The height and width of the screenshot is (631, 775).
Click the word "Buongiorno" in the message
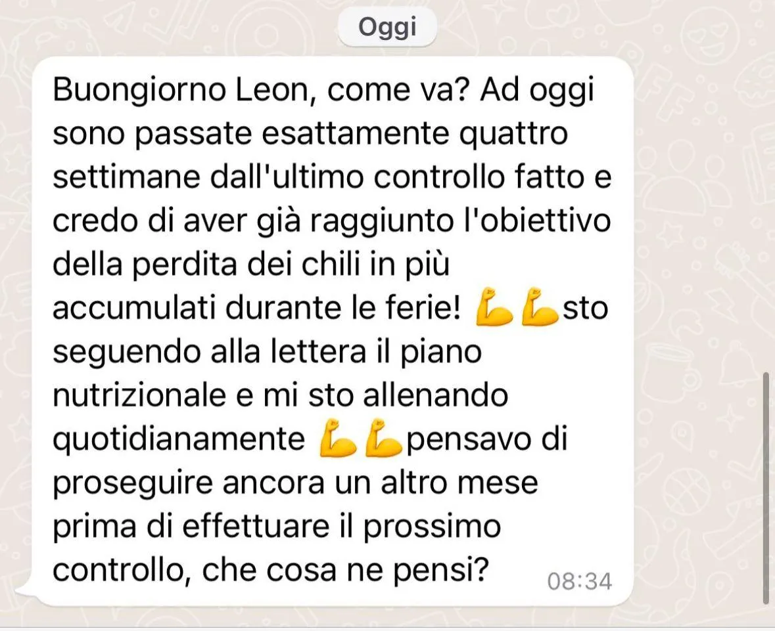(x=139, y=91)
